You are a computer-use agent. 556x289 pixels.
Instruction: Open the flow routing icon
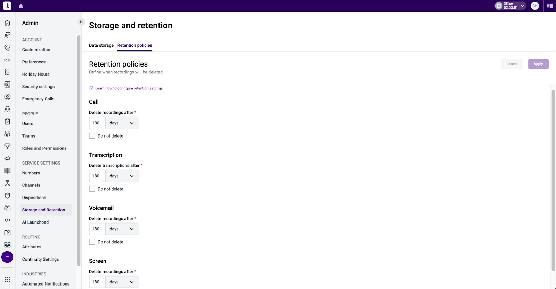tap(7, 183)
